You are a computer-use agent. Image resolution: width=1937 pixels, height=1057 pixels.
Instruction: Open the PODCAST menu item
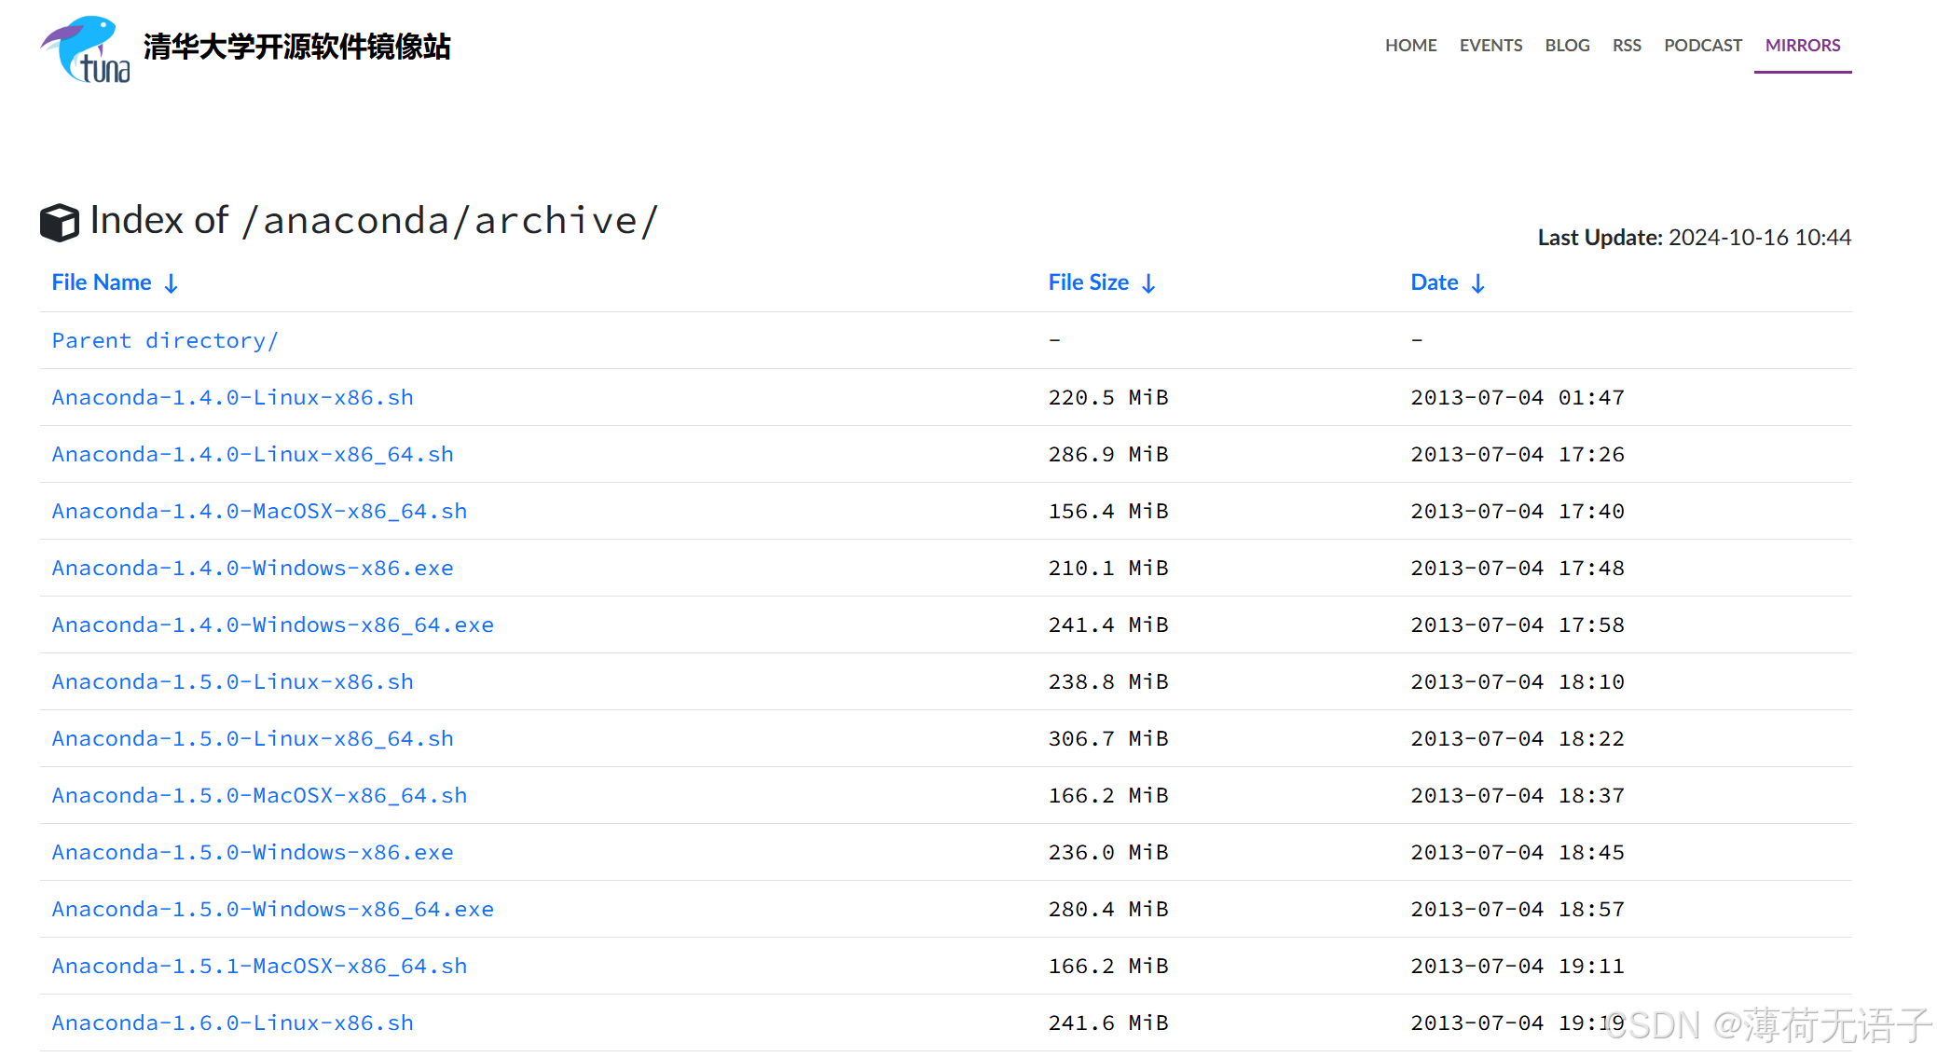(1703, 45)
